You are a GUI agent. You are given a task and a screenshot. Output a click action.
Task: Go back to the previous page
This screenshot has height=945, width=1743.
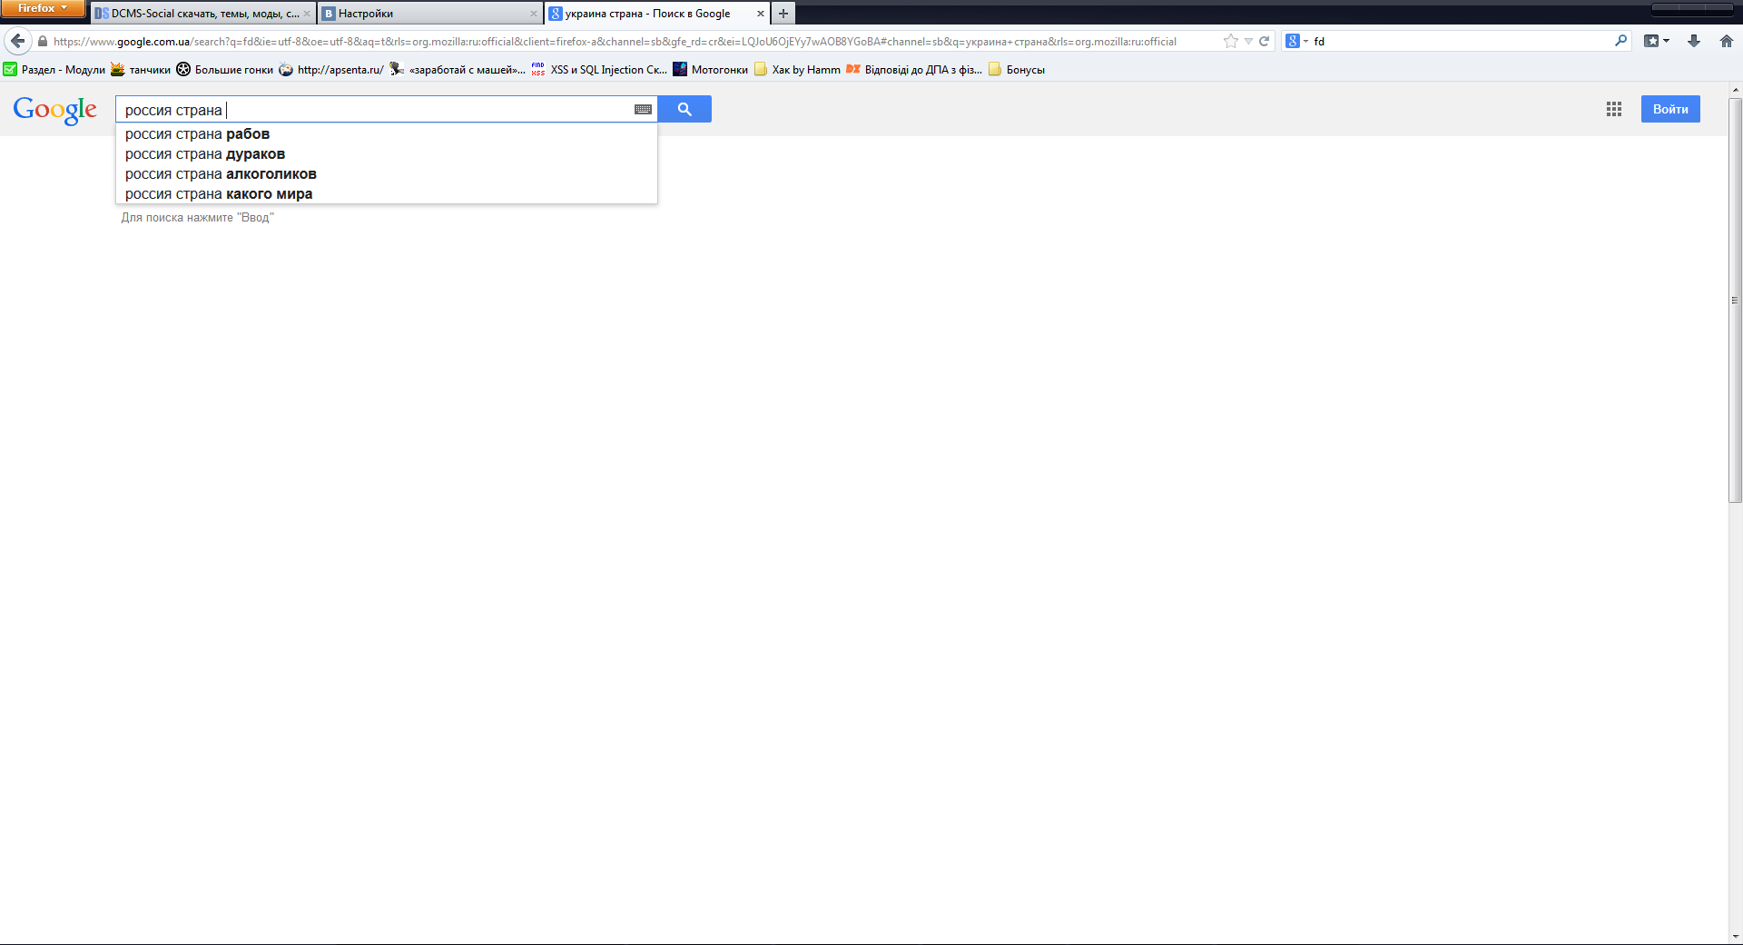(x=18, y=41)
